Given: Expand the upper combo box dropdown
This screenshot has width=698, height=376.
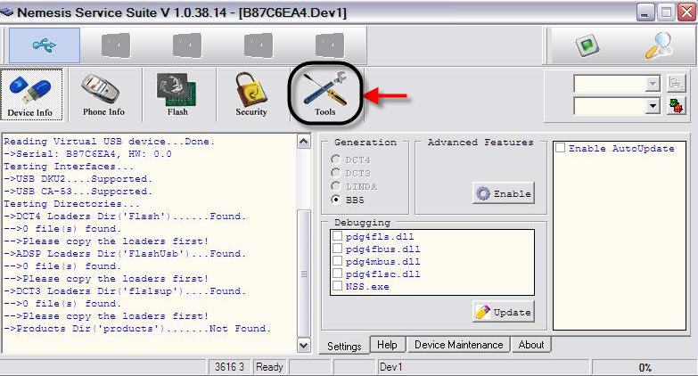Looking at the screenshot, I should coord(653,83).
